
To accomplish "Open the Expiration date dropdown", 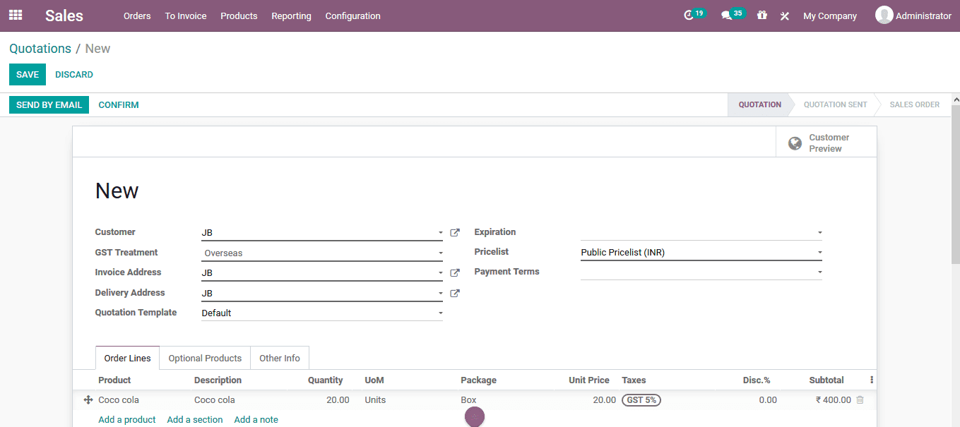I will (x=819, y=232).
